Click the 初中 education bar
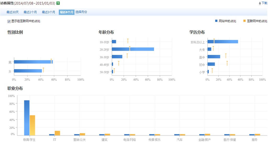Image resolution: width=268 pixels, height=144 pixels. coord(211,64)
